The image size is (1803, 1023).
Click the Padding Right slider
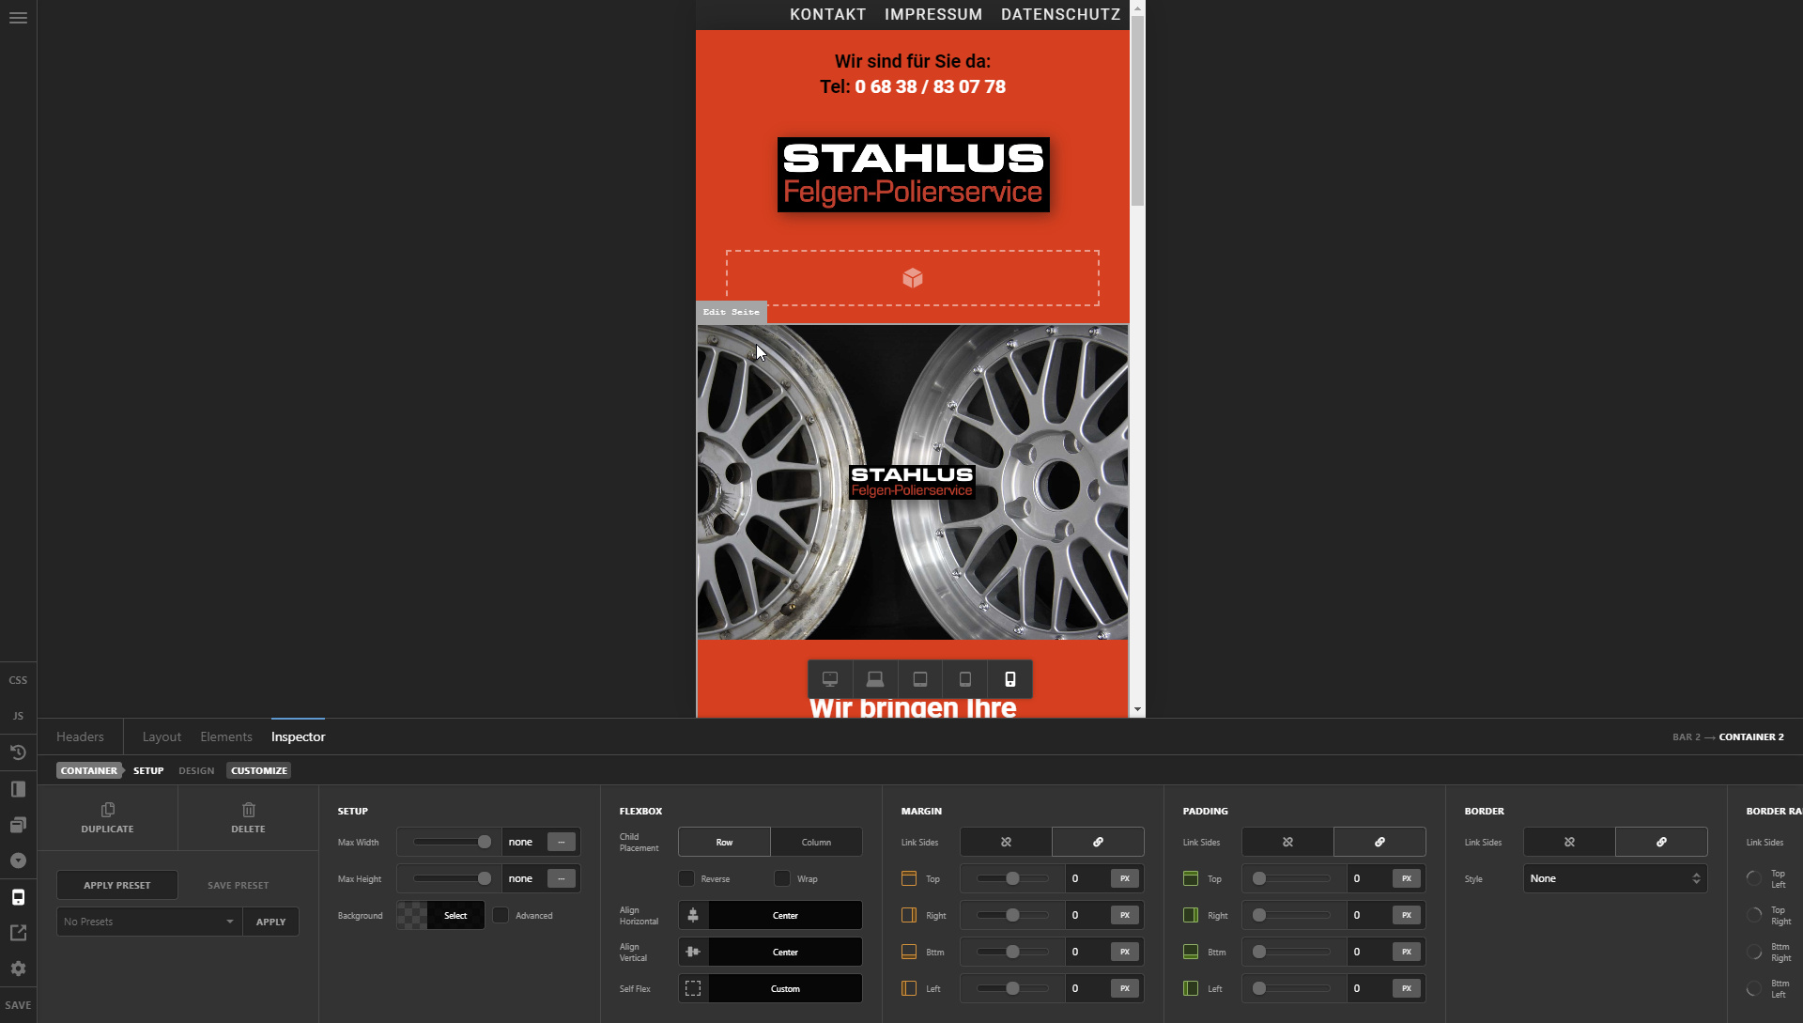(1294, 915)
